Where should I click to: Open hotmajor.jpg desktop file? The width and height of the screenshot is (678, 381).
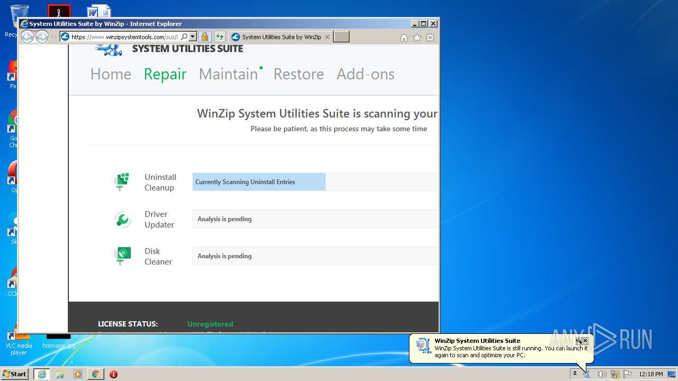click(x=59, y=341)
